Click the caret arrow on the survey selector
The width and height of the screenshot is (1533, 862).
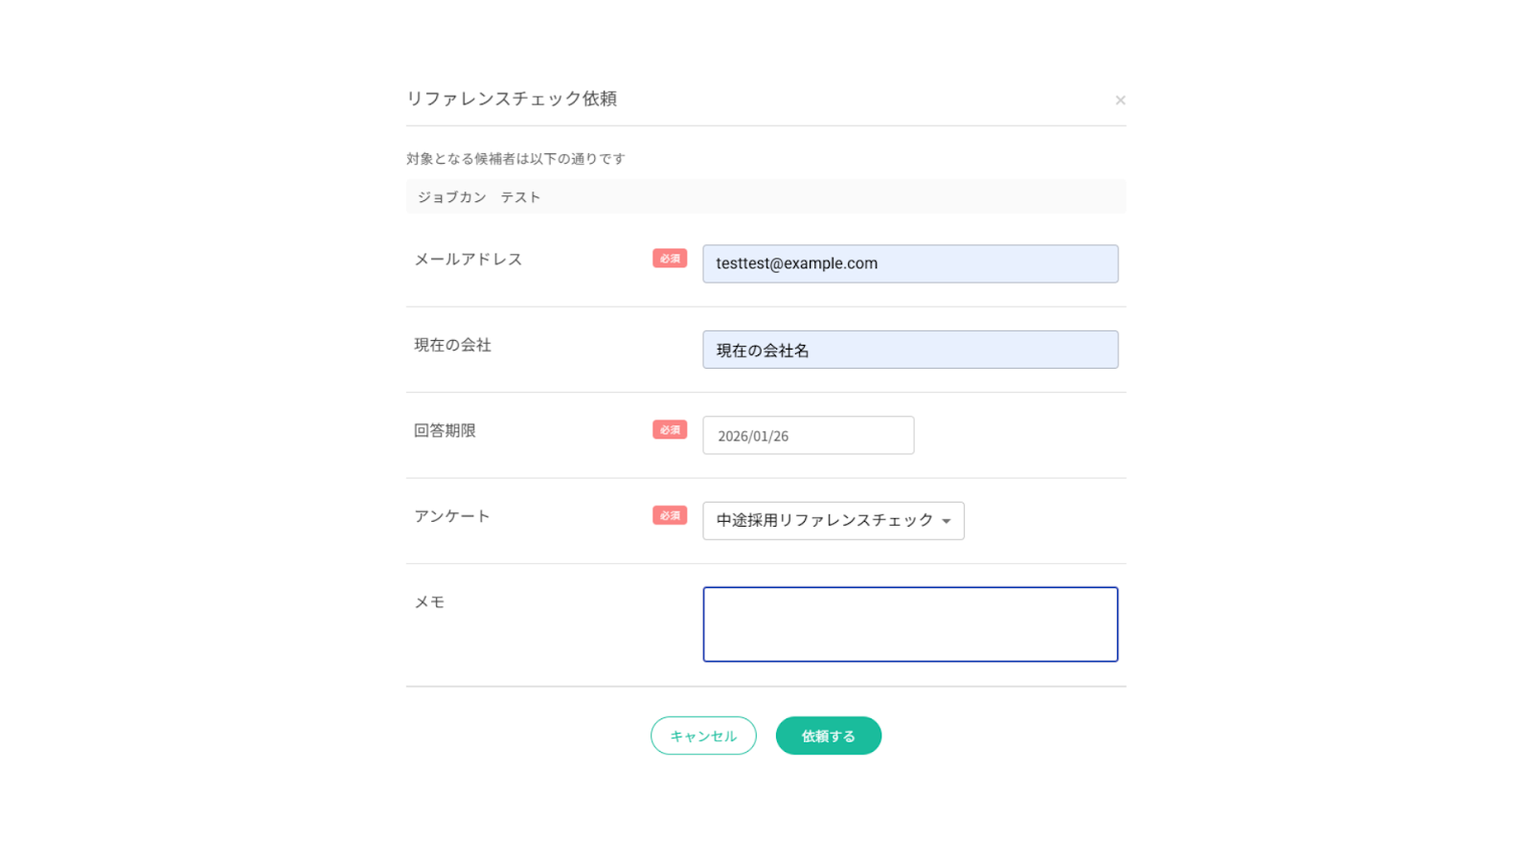[947, 522]
